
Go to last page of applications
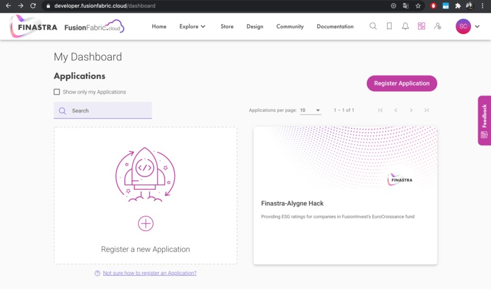426,110
